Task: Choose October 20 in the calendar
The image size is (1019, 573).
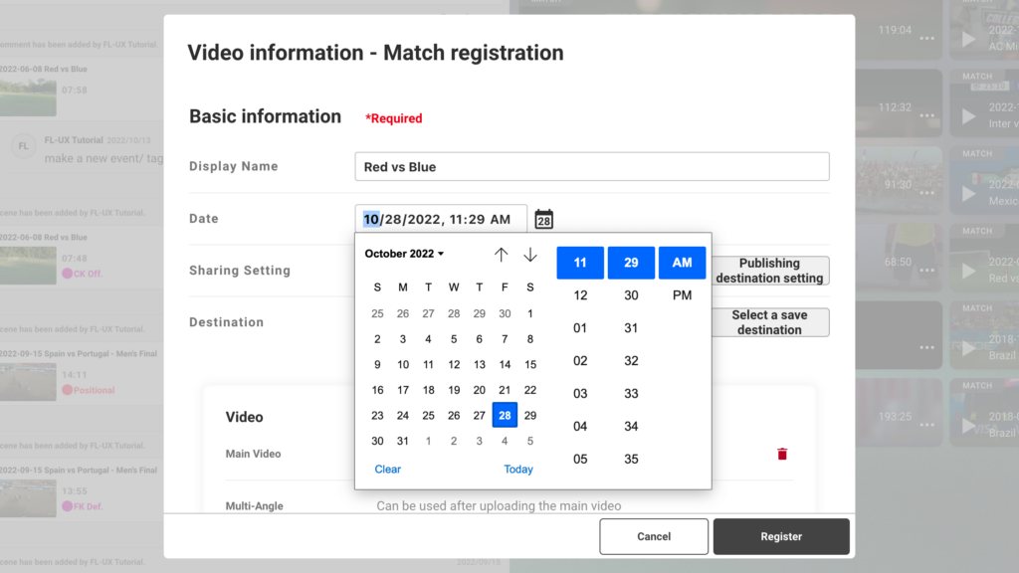Action: (x=479, y=390)
